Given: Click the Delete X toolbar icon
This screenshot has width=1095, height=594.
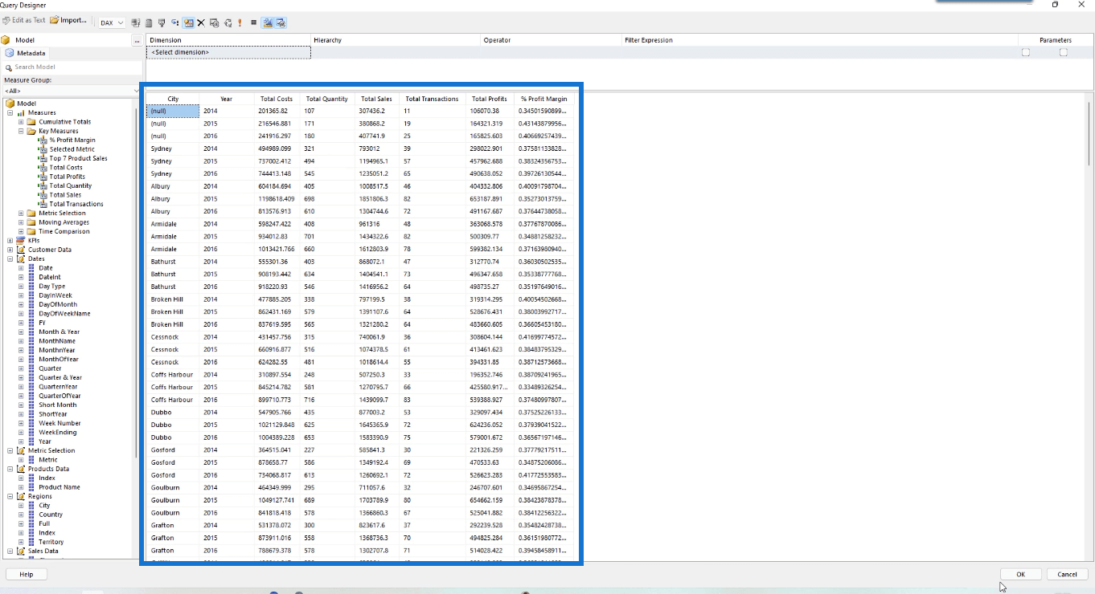Looking at the screenshot, I should point(201,22).
